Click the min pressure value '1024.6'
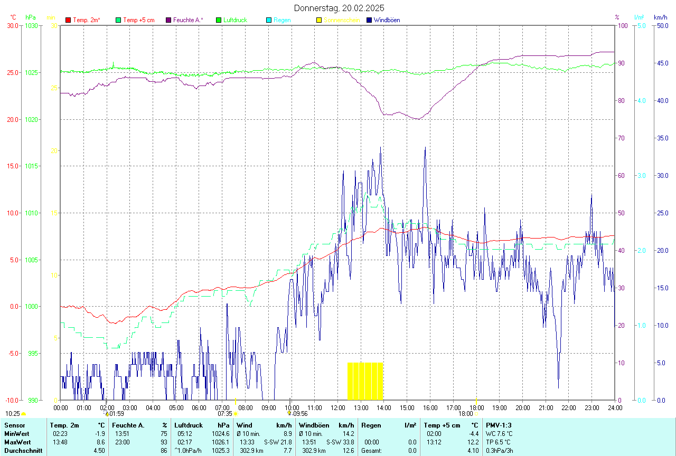The width and height of the screenshot is (676, 456). [x=220, y=433]
